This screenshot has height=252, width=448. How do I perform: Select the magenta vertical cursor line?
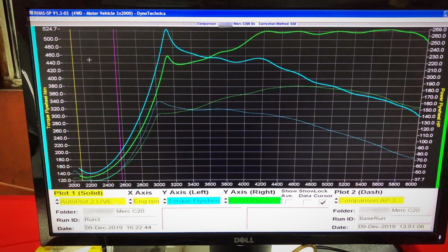pyautogui.click(x=118, y=105)
